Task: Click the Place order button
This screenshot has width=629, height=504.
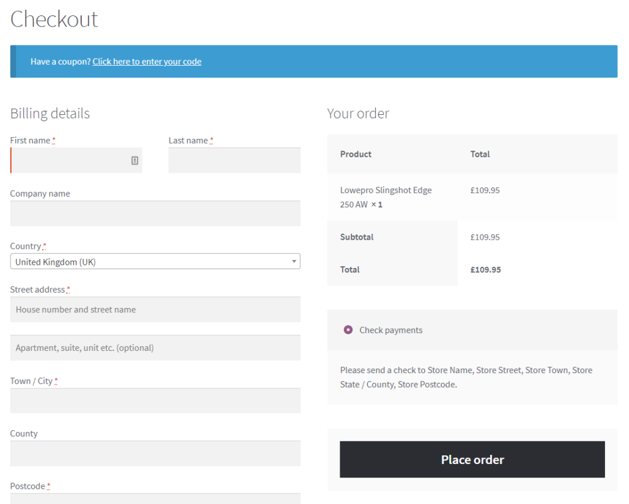Action: (x=472, y=459)
